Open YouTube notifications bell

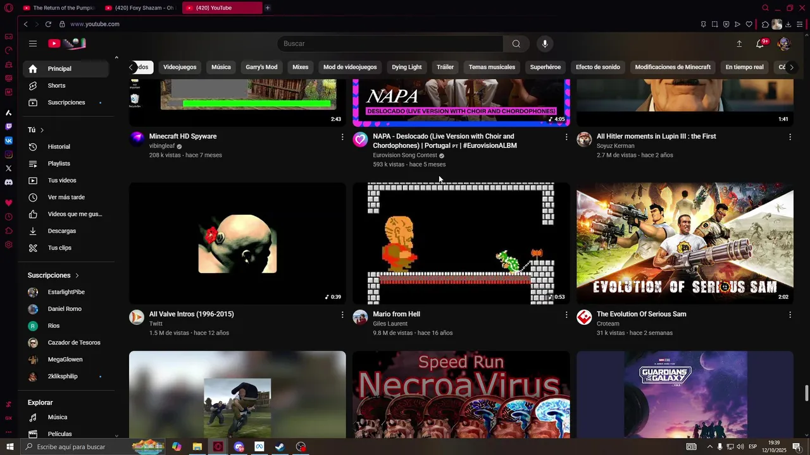(760, 44)
